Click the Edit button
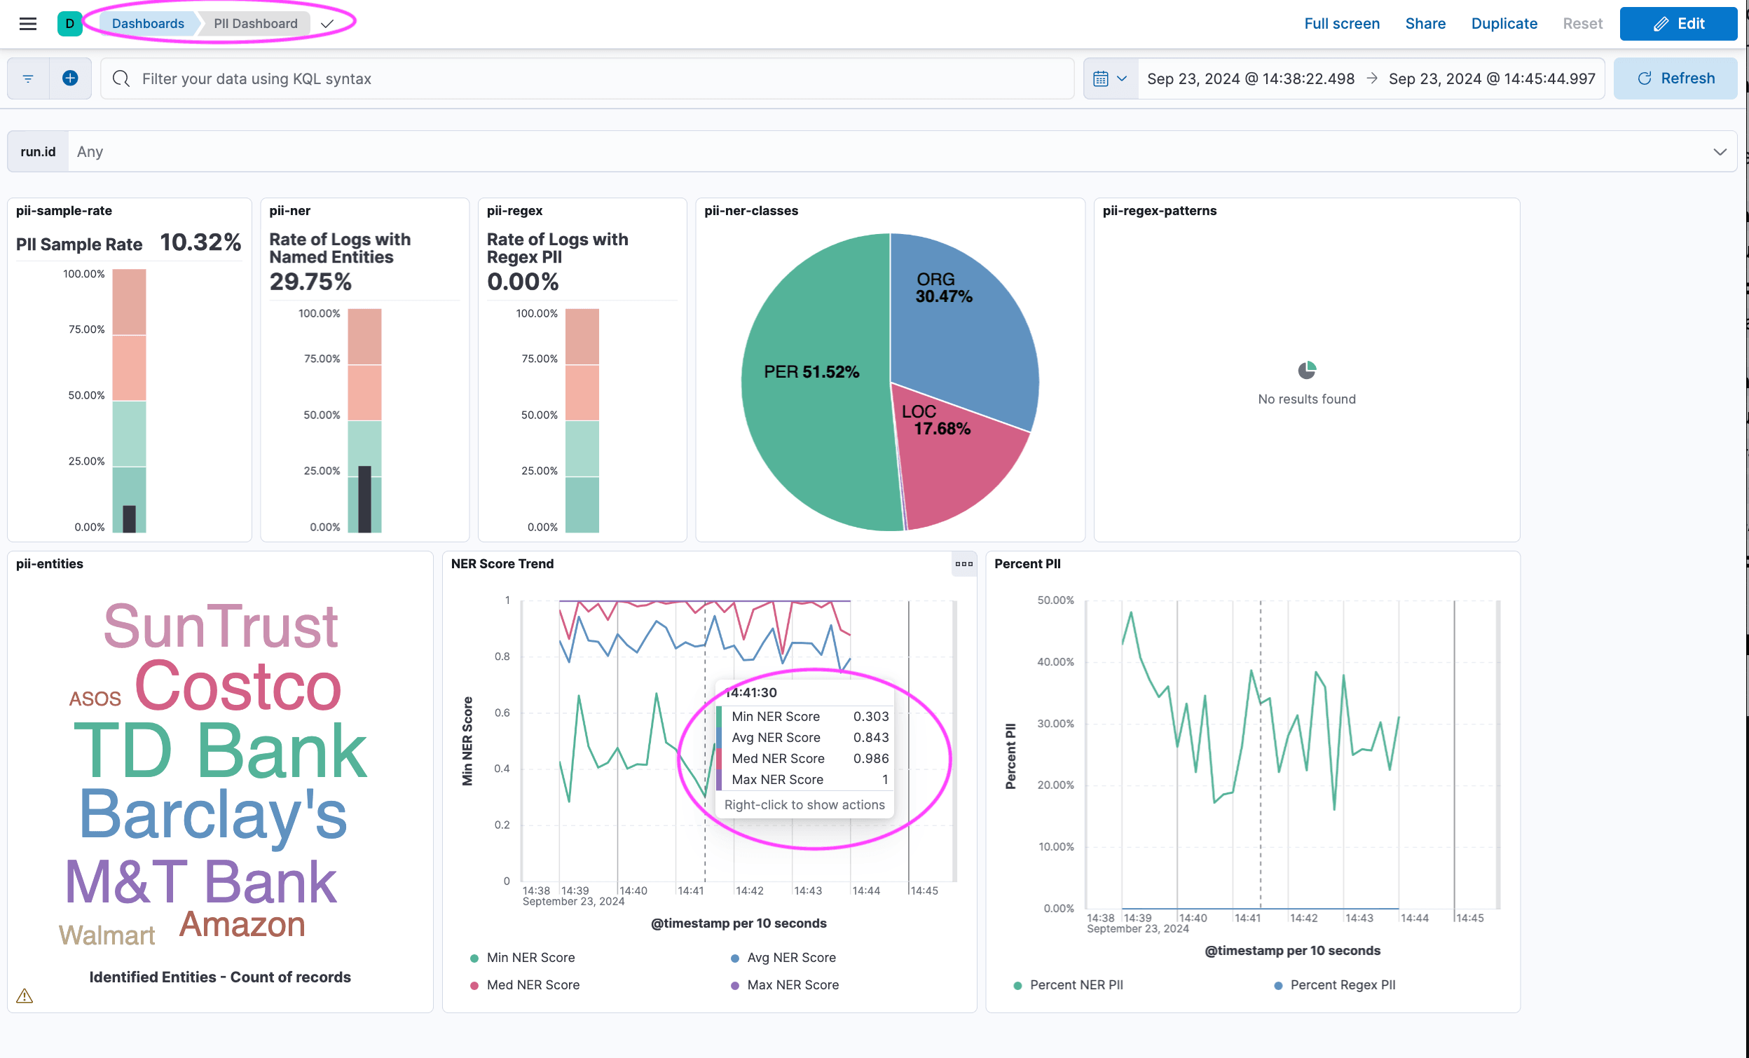Image resolution: width=1749 pixels, height=1058 pixels. pyautogui.click(x=1678, y=23)
